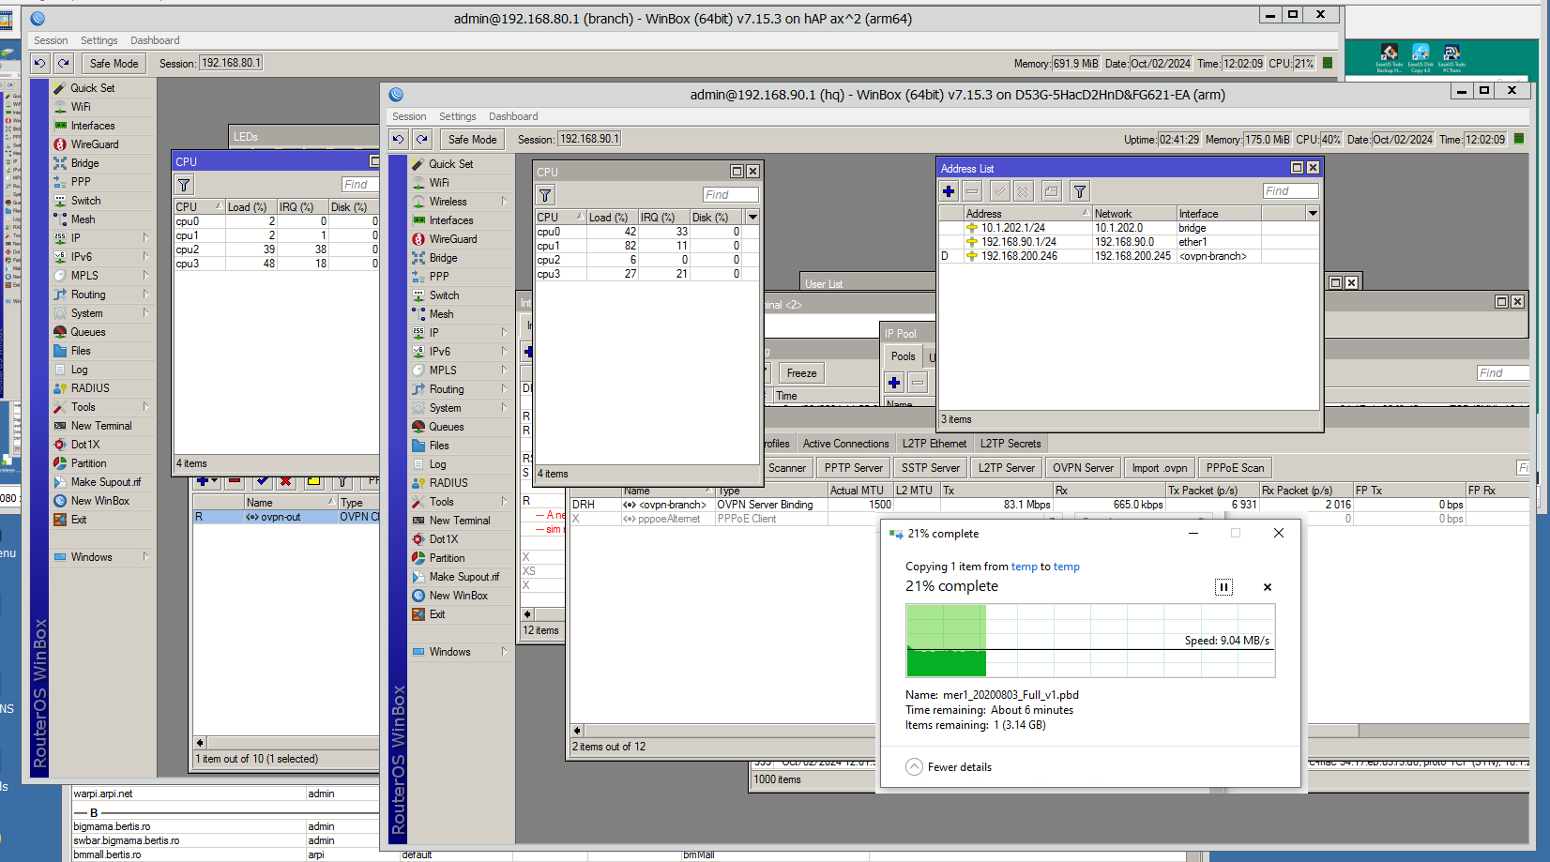Toggle Safe Mode in hq WinBox
Viewport: 1550px width, 862px height.
[x=472, y=140]
